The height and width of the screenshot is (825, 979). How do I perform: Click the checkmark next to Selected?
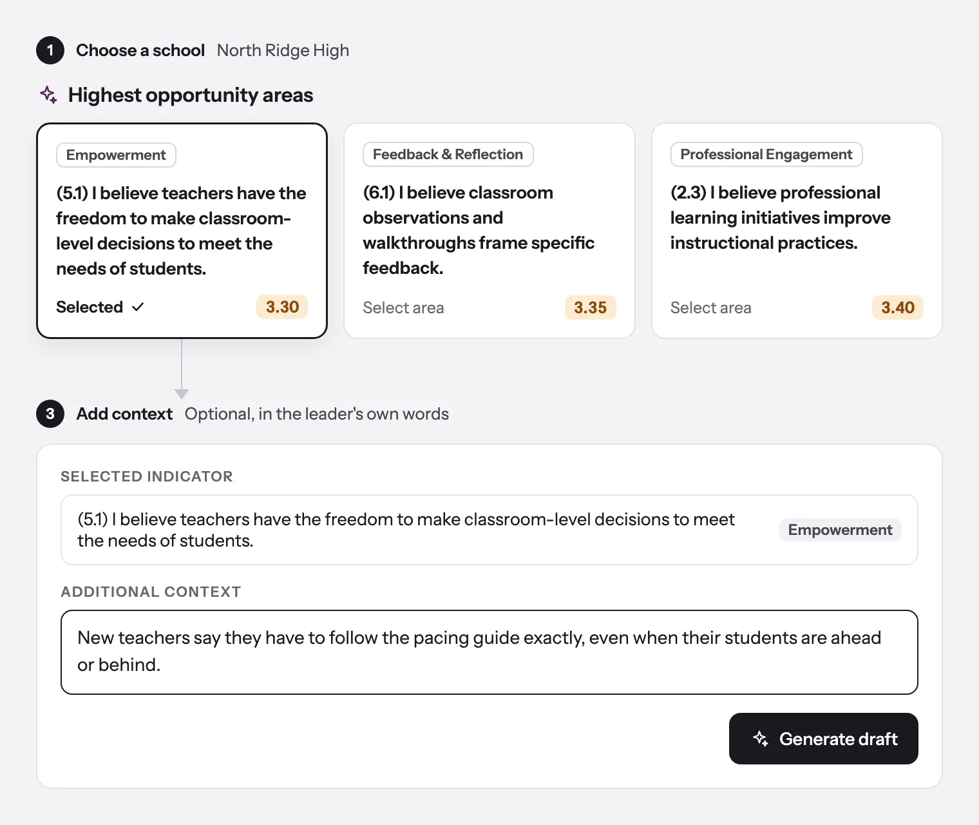coord(138,307)
